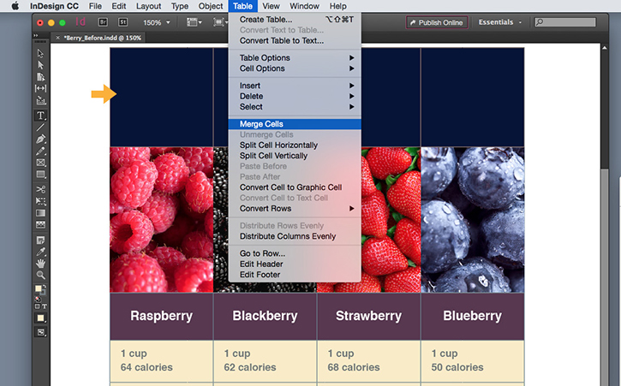Open the Window menu
The width and height of the screenshot is (621, 386).
coord(304,6)
